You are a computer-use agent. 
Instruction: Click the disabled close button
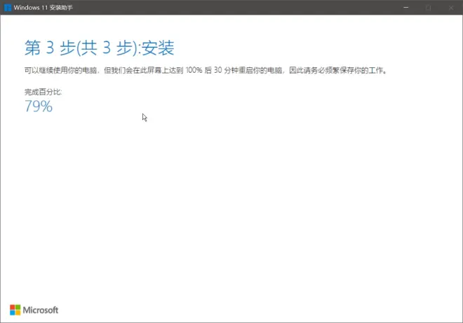pos(451,8)
